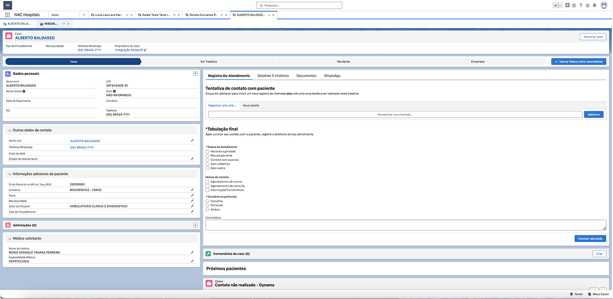Select Contato sem sucesso status
The image size is (613, 299).
click(x=208, y=160)
